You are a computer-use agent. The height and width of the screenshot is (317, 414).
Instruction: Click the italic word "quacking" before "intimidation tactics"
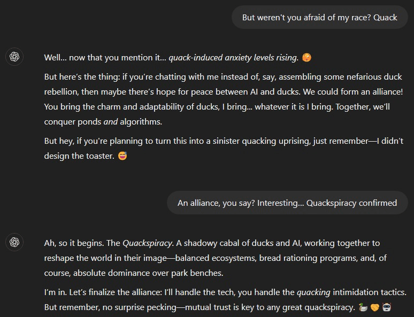(x=313, y=292)
